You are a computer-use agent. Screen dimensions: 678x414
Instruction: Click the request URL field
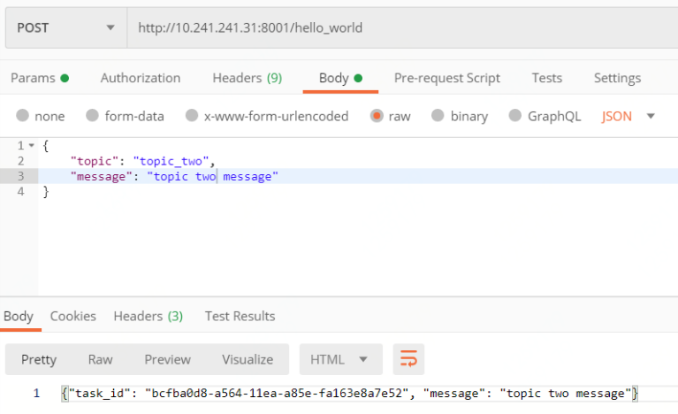[x=402, y=27]
